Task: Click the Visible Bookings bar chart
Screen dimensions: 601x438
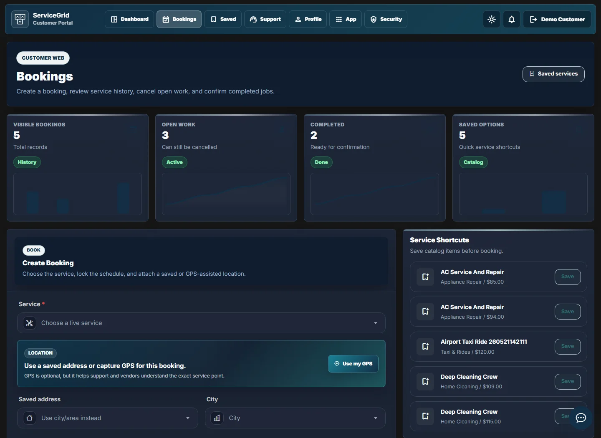Action: (x=78, y=194)
